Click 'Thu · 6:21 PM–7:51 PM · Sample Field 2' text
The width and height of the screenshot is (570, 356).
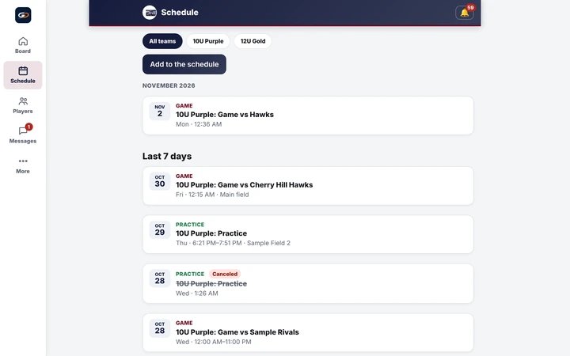click(x=233, y=243)
